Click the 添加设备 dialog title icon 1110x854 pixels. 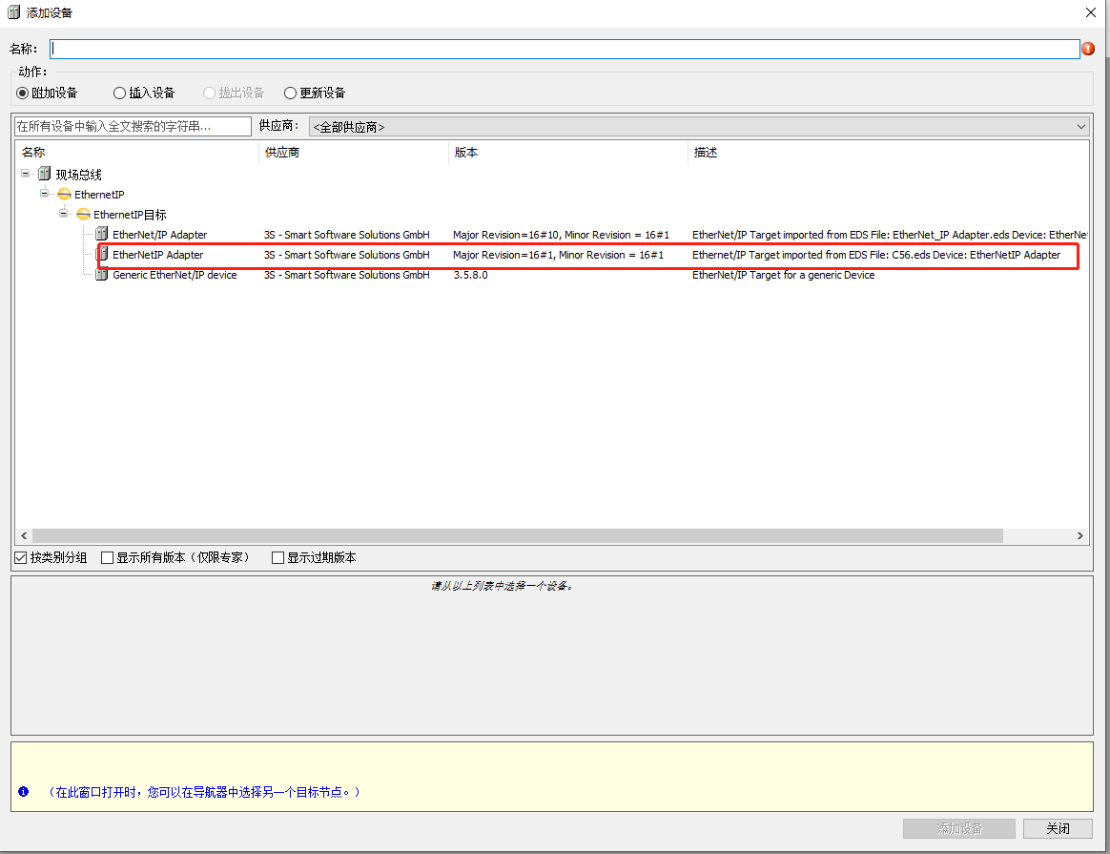coord(13,12)
